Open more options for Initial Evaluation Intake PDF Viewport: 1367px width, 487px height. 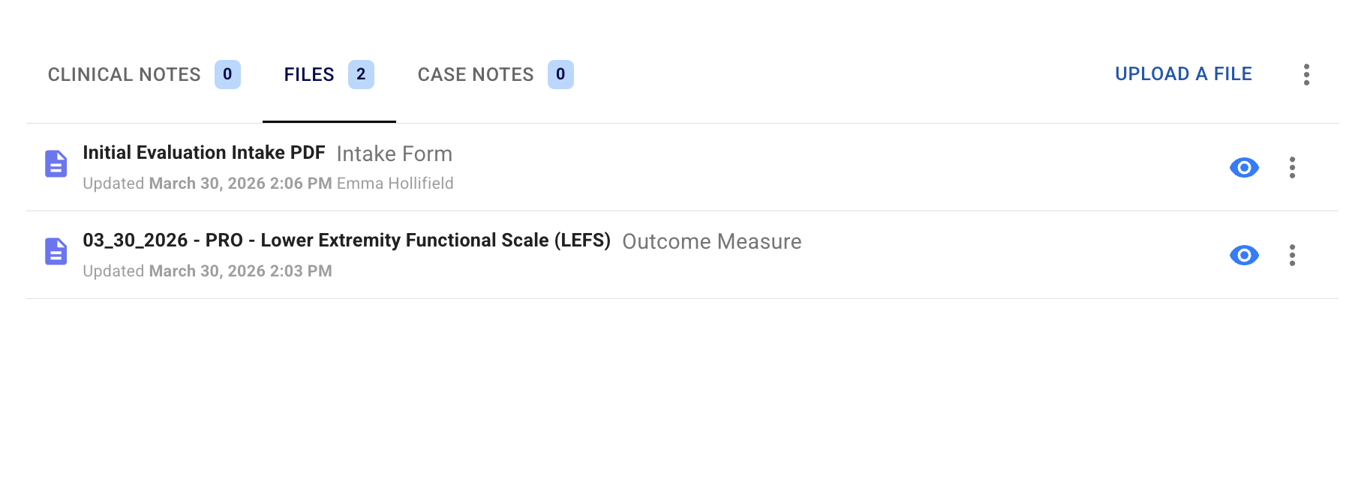coord(1292,168)
